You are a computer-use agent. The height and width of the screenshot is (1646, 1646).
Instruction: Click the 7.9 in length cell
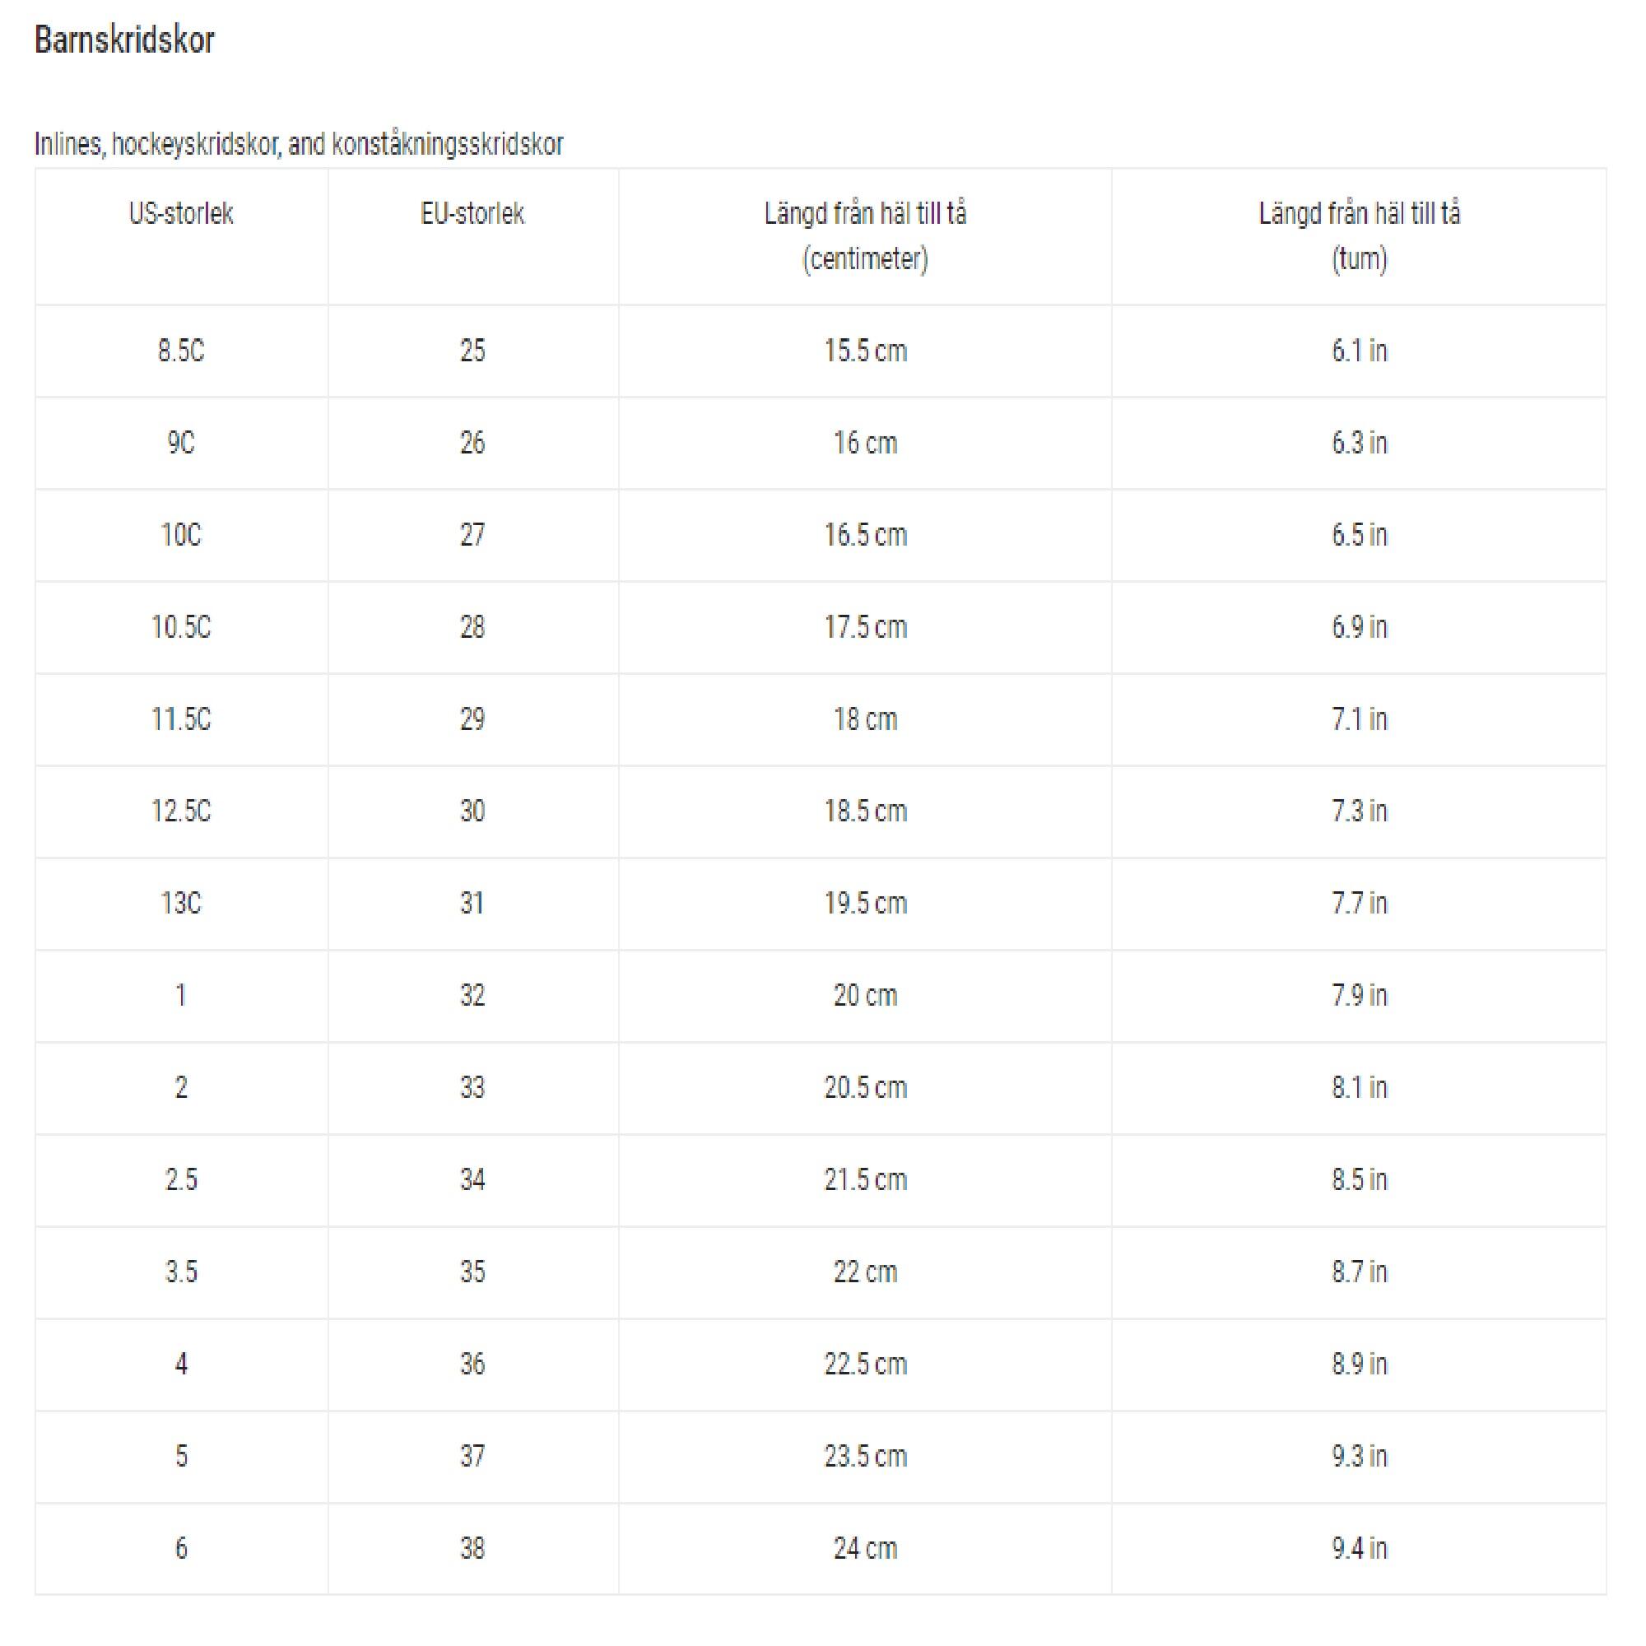[1359, 995]
